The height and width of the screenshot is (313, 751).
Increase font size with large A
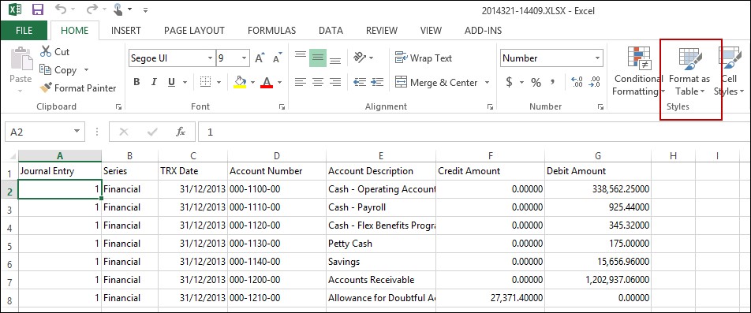click(260, 58)
